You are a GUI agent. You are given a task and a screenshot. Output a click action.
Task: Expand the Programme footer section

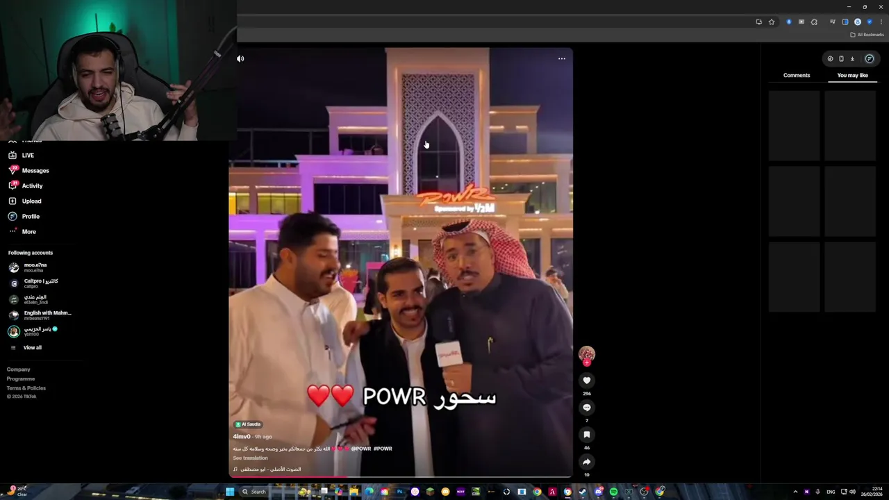pyautogui.click(x=21, y=378)
